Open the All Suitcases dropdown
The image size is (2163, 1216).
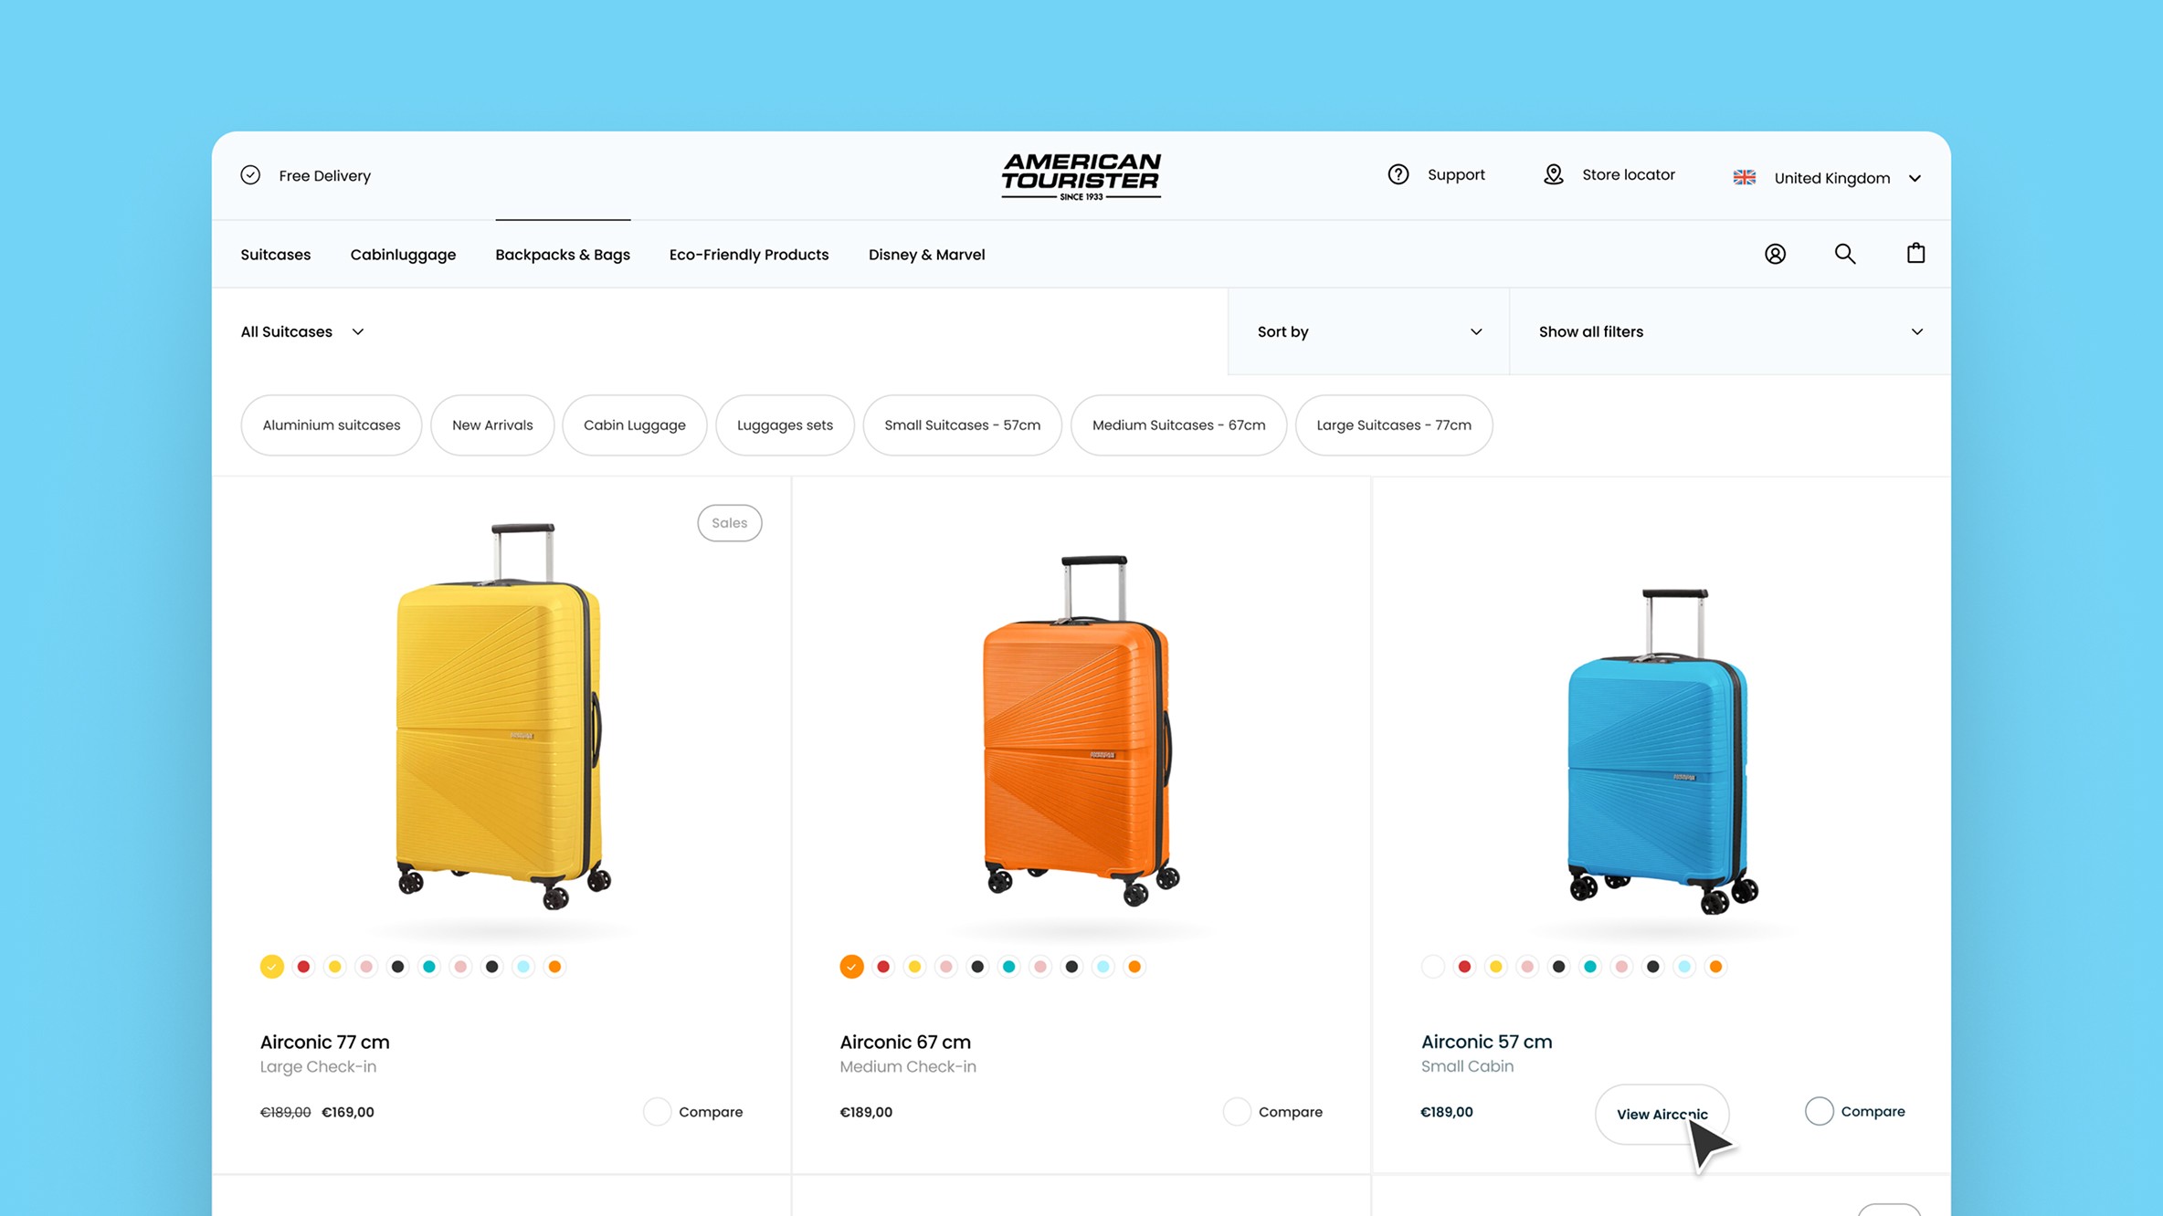point(302,331)
